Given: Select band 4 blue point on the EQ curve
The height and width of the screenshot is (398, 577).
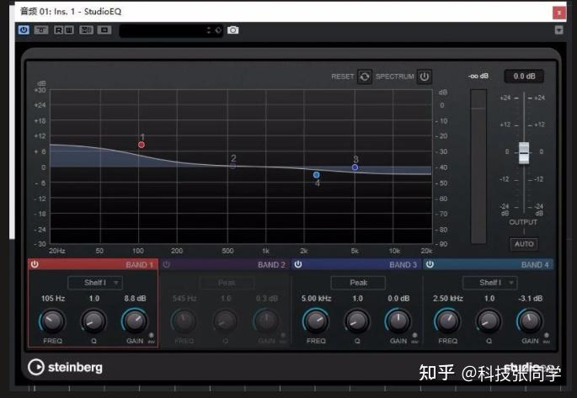Looking at the screenshot, I should pos(317,175).
